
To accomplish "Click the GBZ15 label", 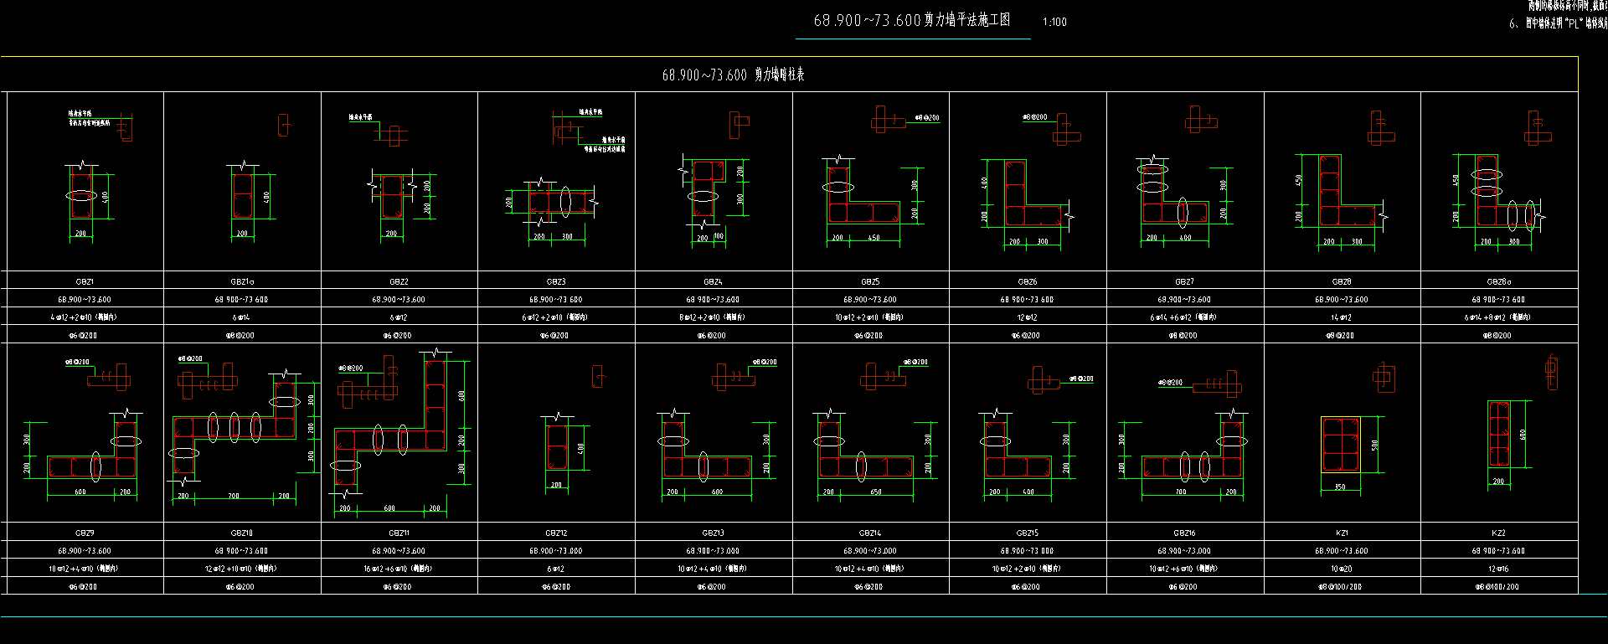I will point(1028,533).
